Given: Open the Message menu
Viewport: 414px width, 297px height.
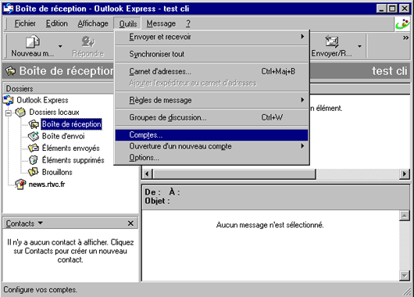Looking at the screenshot, I should point(161,23).
